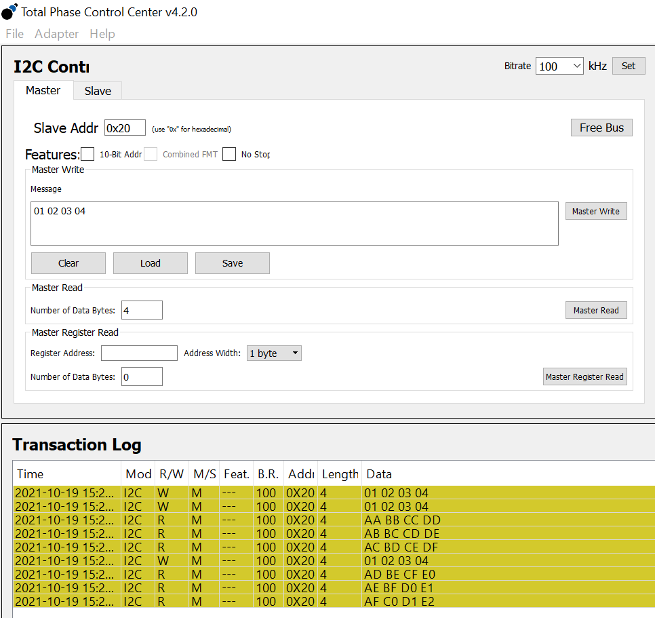Click the Master Read button
Viewport: 655px width, 618px height.
596,310
